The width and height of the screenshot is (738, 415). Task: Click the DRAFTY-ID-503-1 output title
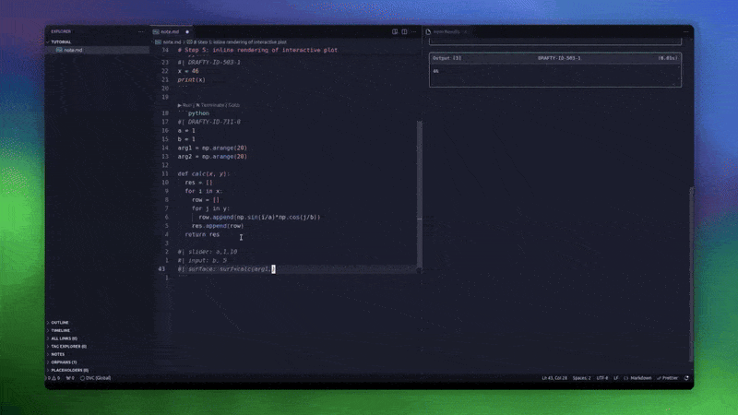[x=559, y=58]
